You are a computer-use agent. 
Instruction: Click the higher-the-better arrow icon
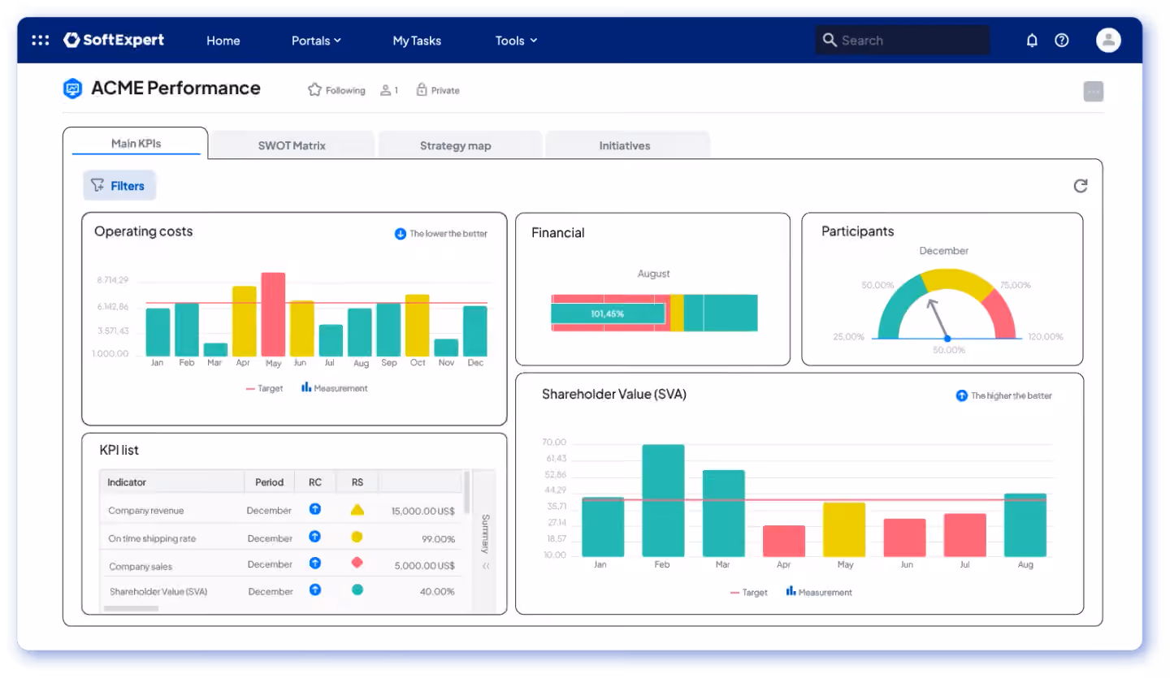[x=962, y=395]
